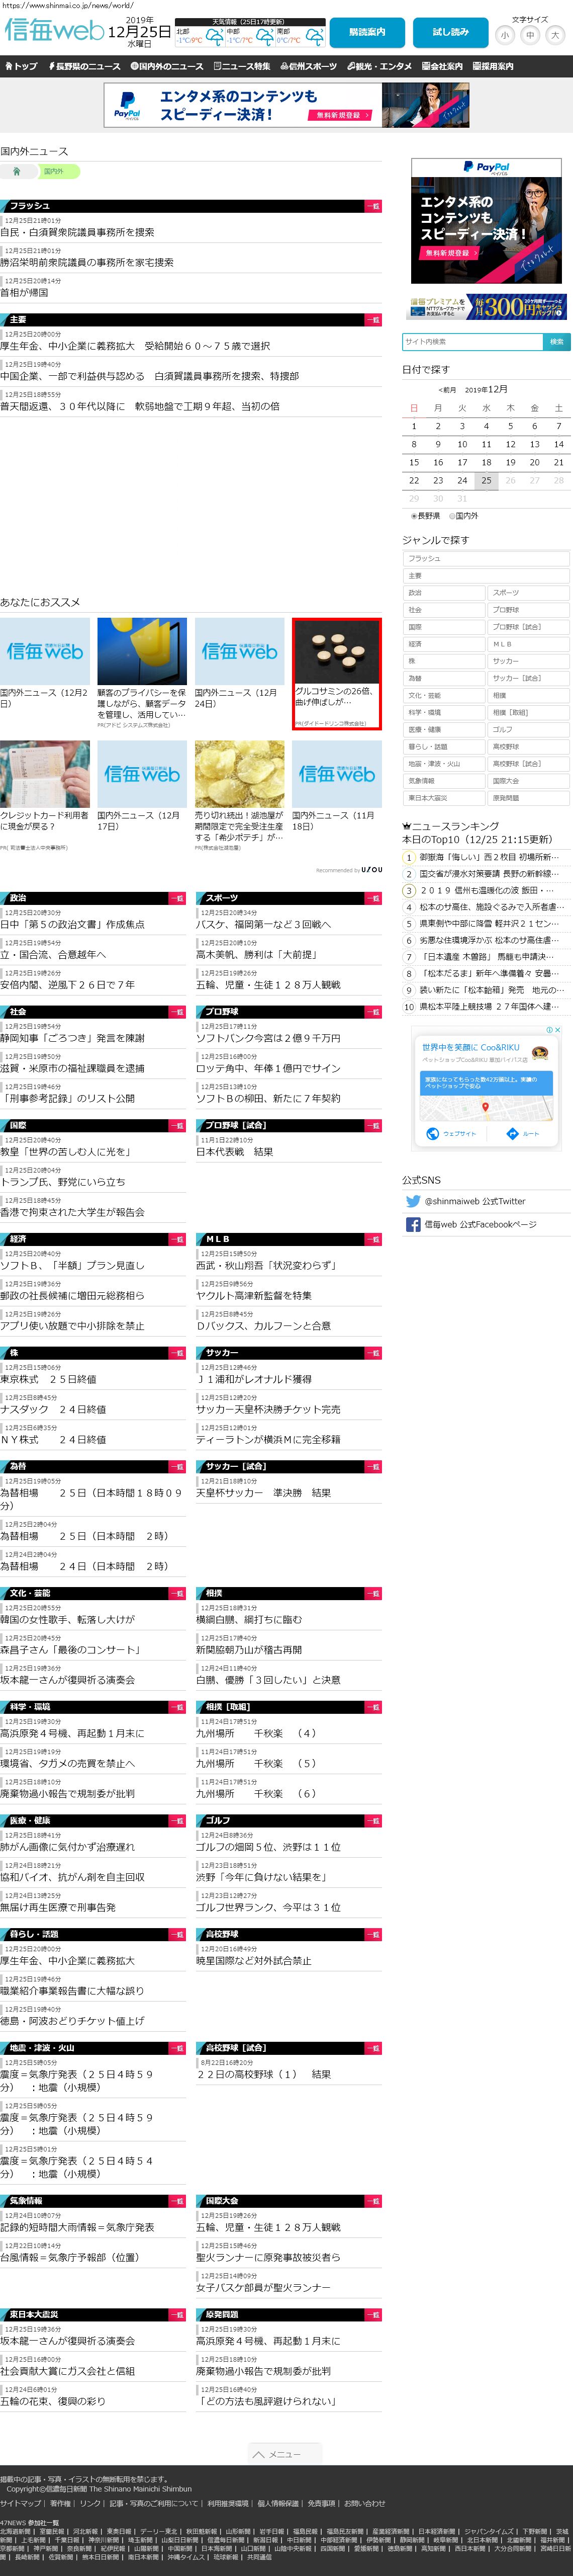Select the 国内外 radio button
Image resolution: width=573 pixels, height=2576 pixels.
coord(452,516)
